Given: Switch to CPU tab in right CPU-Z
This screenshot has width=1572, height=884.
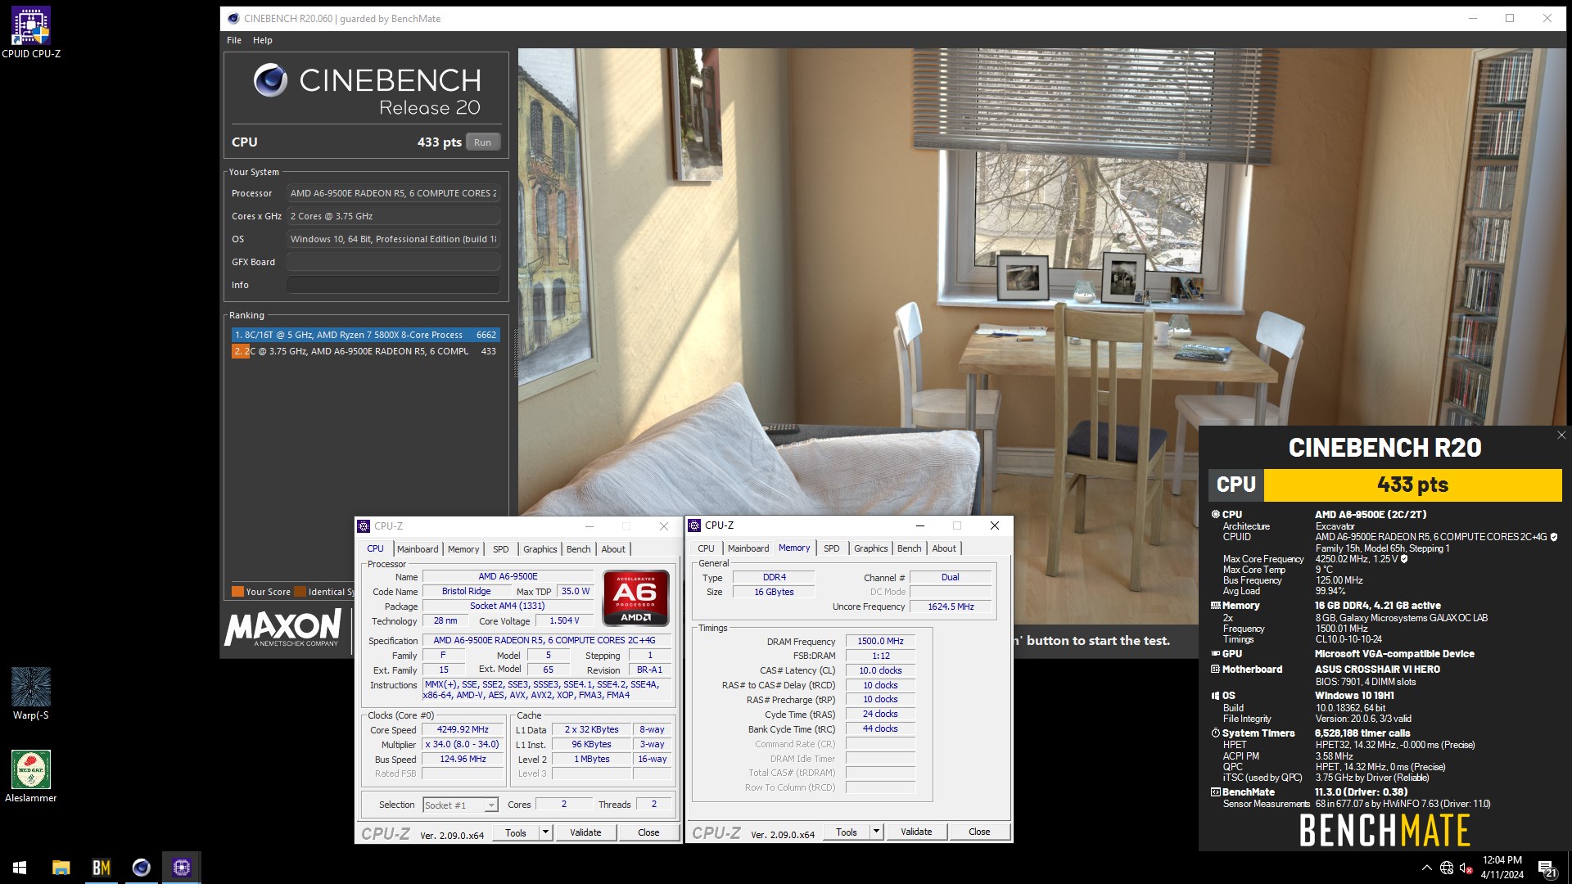Looking at the screenshot, I should tap(706, 548).
